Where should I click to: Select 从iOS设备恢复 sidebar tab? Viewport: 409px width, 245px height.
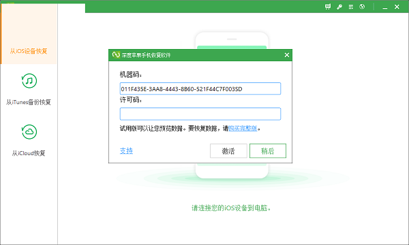(29, 34)
